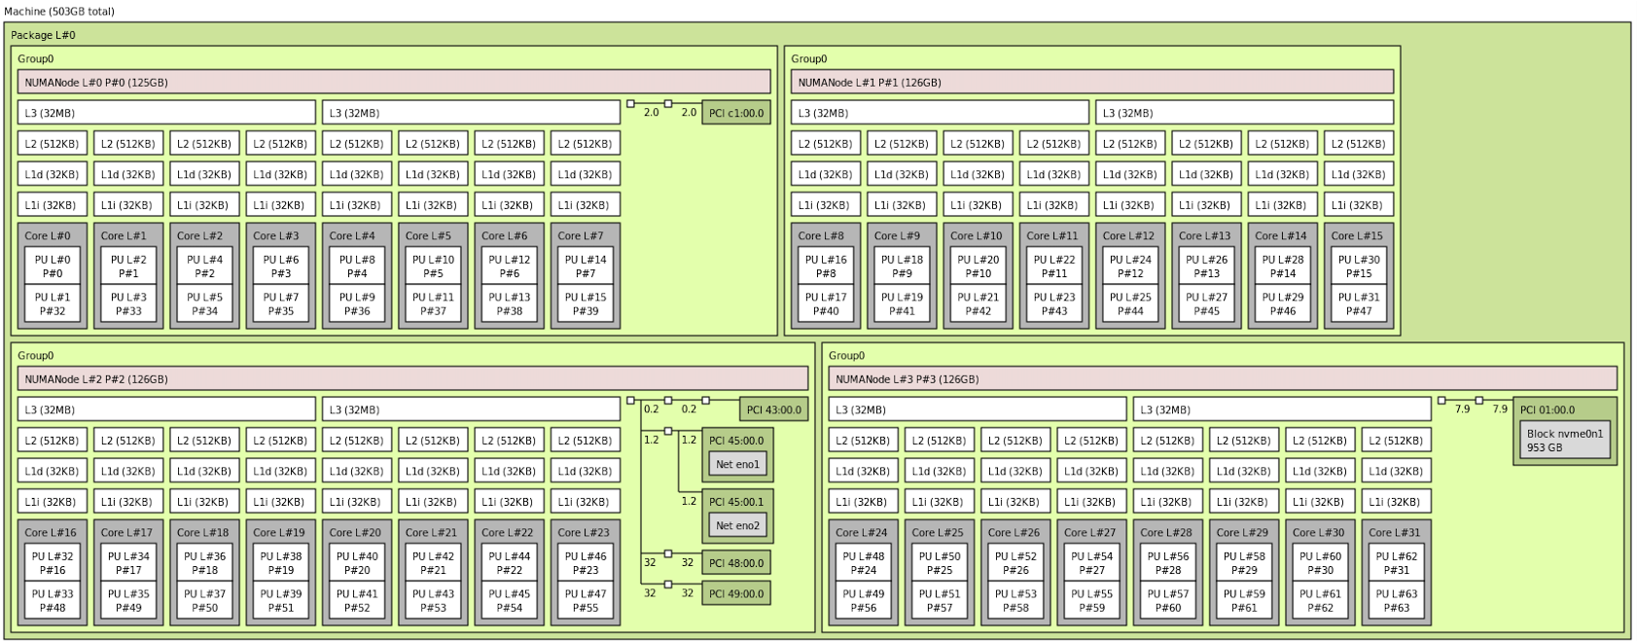The image size is (1637, 641).
Task: Click the Core L#15 label
Action: tap(1357, 235)
